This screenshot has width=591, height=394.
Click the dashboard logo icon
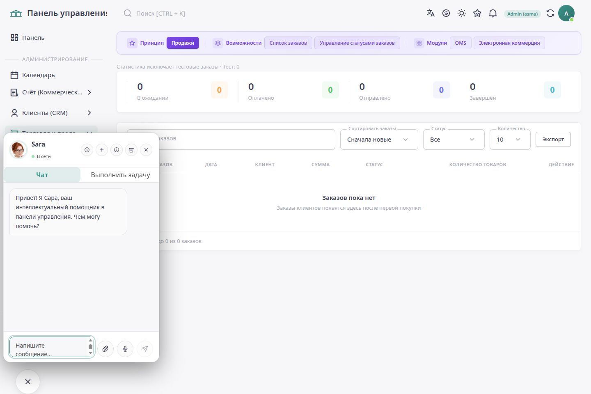click(x=16, y=13)
